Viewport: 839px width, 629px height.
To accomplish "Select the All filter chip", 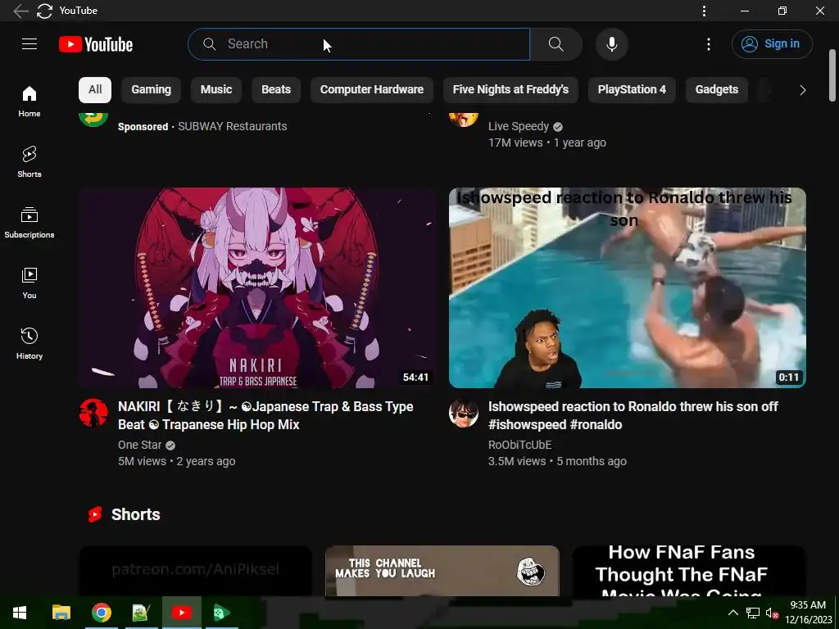I will pos(95,89).
